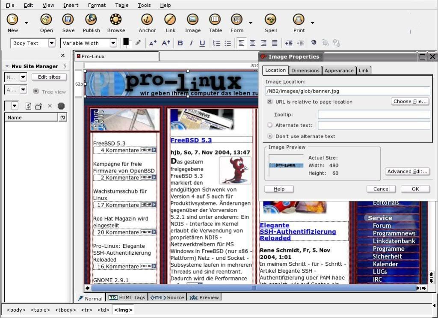Open dropdown arrow next to Print
438x318 pixels.
tap(312, 23)
